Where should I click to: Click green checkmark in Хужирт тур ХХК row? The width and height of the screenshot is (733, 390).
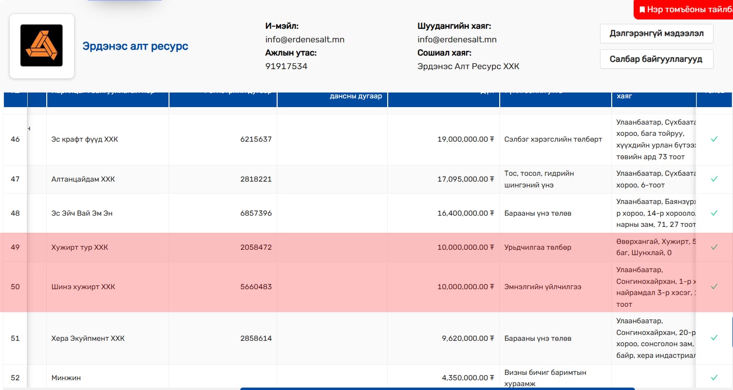(x=714, y=247)
